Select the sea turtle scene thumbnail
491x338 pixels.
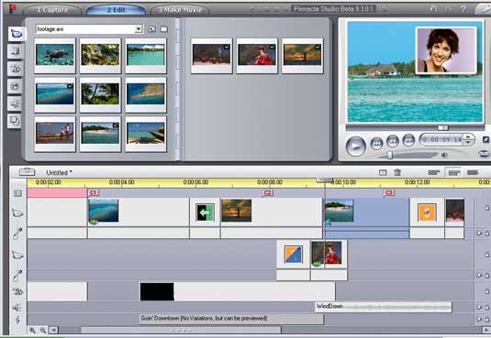click(55, 56)
